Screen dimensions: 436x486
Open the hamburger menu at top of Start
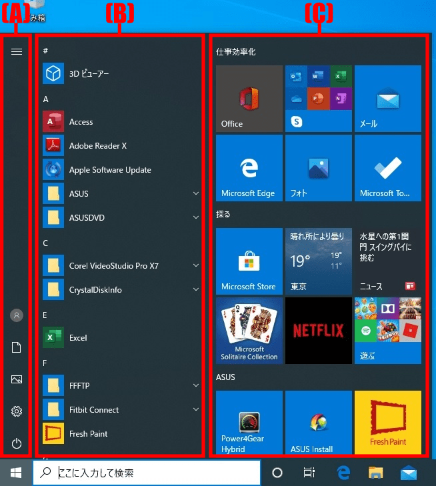(x=17, y=51)
